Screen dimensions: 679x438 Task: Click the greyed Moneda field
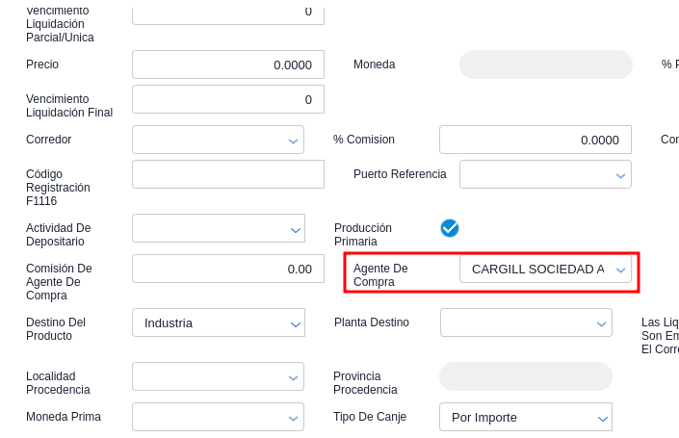(x=545, y=64)
